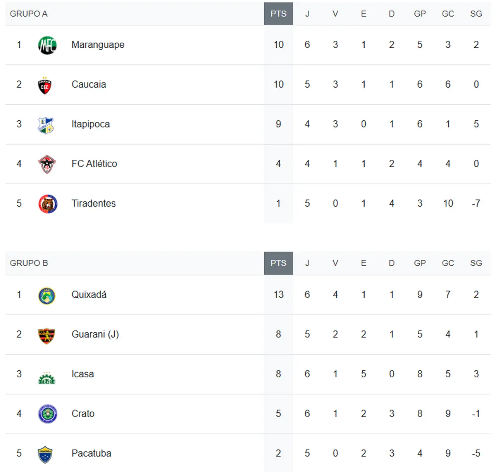
Task: Sort Grupo A by PTS column
Action: [278, 14]
